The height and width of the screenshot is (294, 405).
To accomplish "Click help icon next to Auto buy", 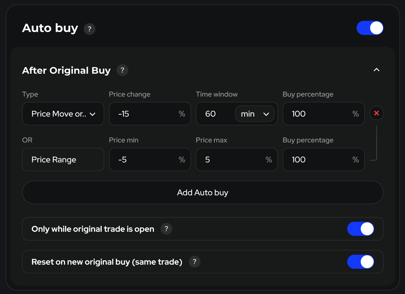I will (89, 29).
